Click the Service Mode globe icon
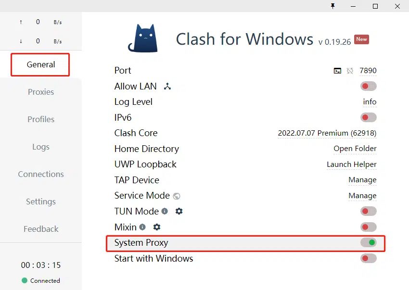Viewport: 409px width, 290px height. click(177, 196)
